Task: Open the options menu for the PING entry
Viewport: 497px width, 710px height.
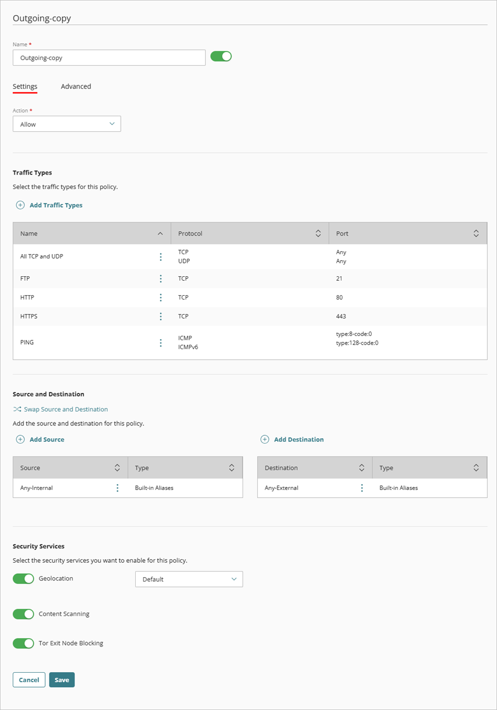Action: click(160, 342)
